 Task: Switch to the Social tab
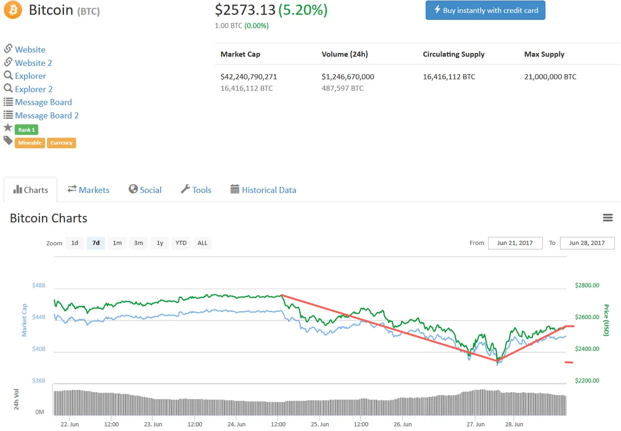[x=145, y=190]
